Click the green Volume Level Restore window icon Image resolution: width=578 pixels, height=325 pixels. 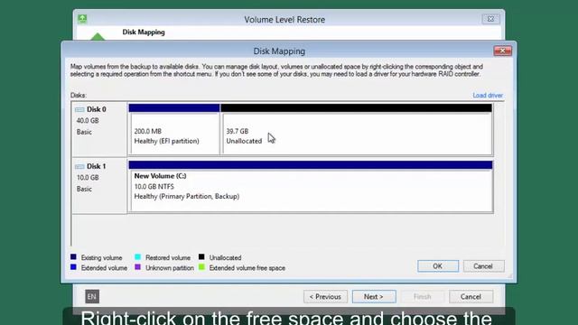82,19
